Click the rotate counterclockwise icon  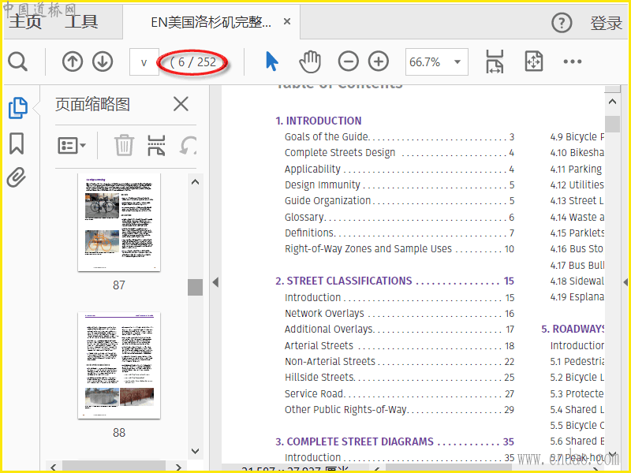point(188,145)
